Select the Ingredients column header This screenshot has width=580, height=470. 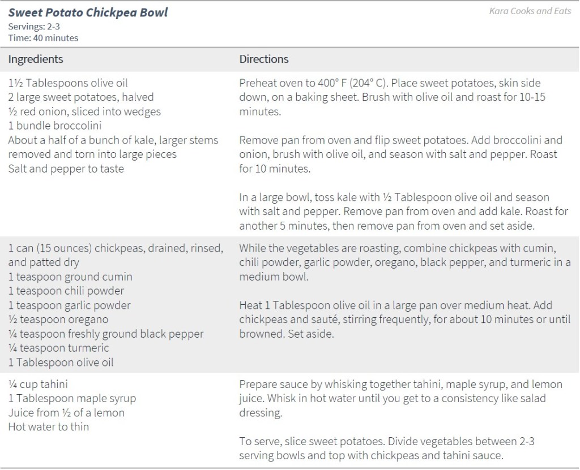36,59
